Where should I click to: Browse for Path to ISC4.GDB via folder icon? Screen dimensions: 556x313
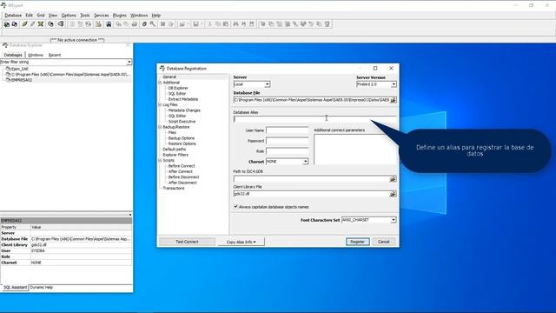coord(393,179)
